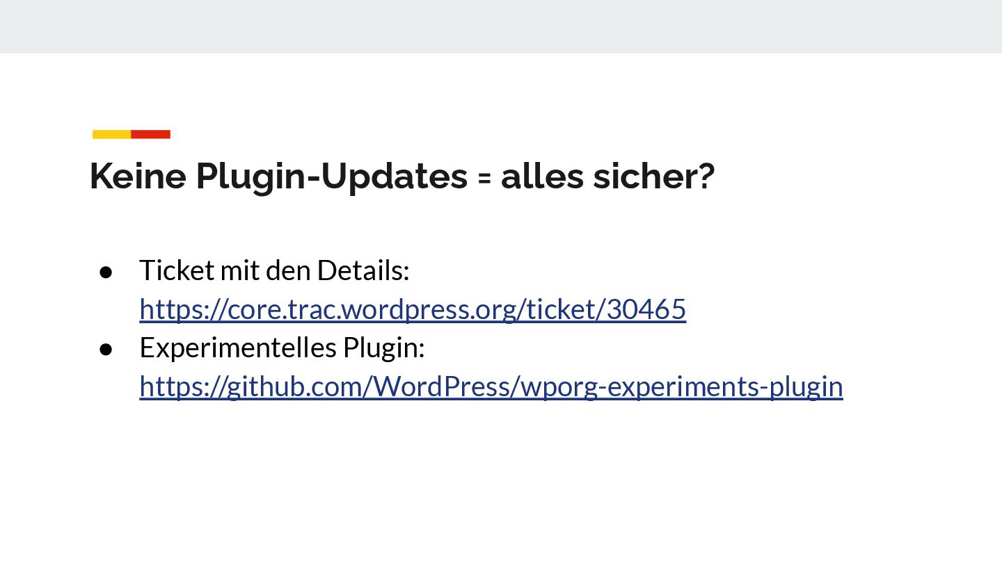Click the word 'sicher?' in the heading
Screen dimensions: 1002x563
(654, 176)
